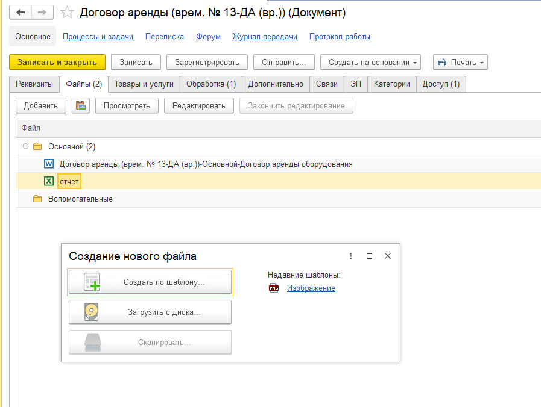Click the Вспомогательные folder icon
This screenshot has width=541, height=407.
click(37, 199)
